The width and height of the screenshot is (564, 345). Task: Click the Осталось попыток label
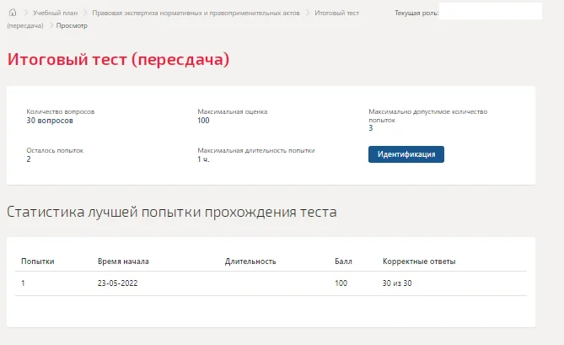(55, 150)
